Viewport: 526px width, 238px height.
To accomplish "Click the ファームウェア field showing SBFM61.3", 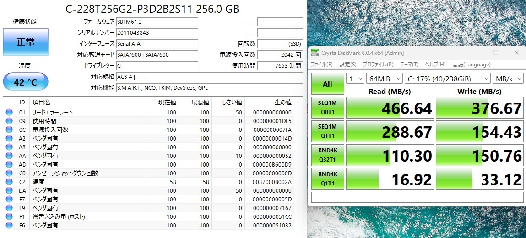I will tap(157, 22).
